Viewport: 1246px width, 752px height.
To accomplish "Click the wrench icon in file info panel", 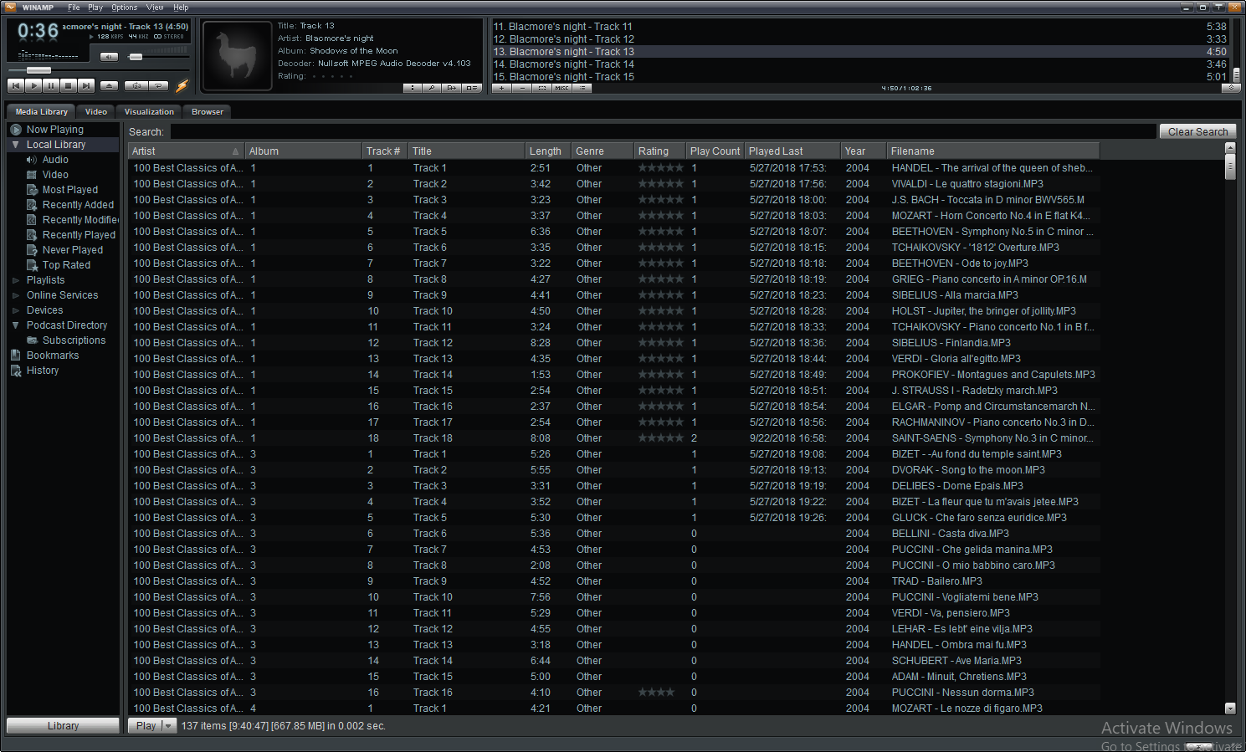I will 432,88.
